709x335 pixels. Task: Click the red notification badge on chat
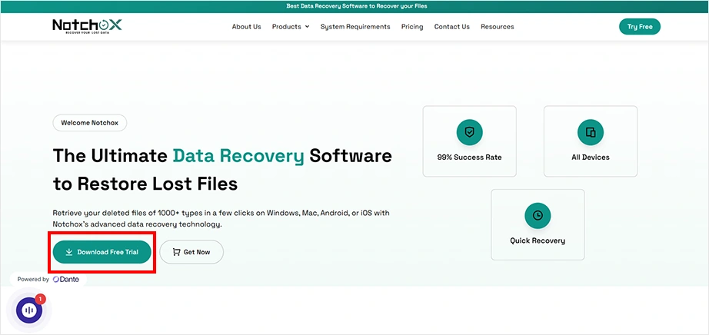click(40, 300)
